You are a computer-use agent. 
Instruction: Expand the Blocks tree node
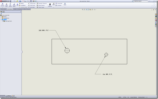[1, 17]
